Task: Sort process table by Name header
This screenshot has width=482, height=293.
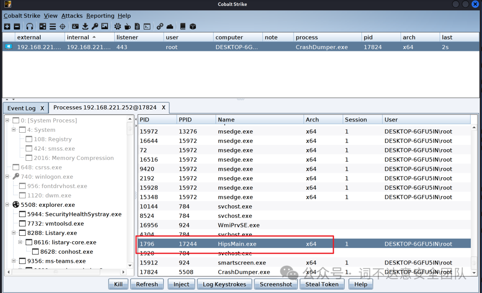Action: 259,120
